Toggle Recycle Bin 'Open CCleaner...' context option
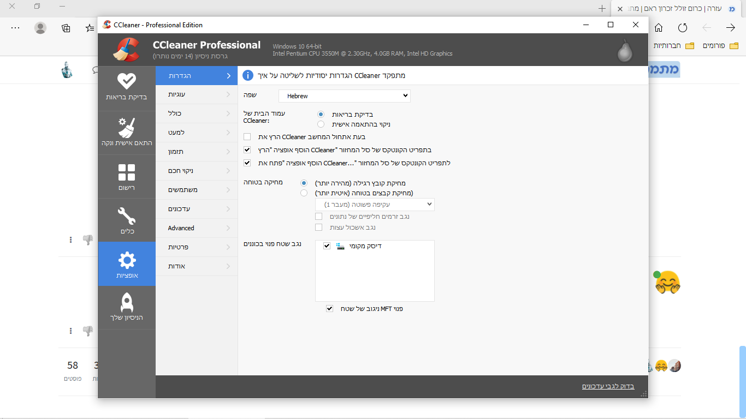 coord(247,163)
